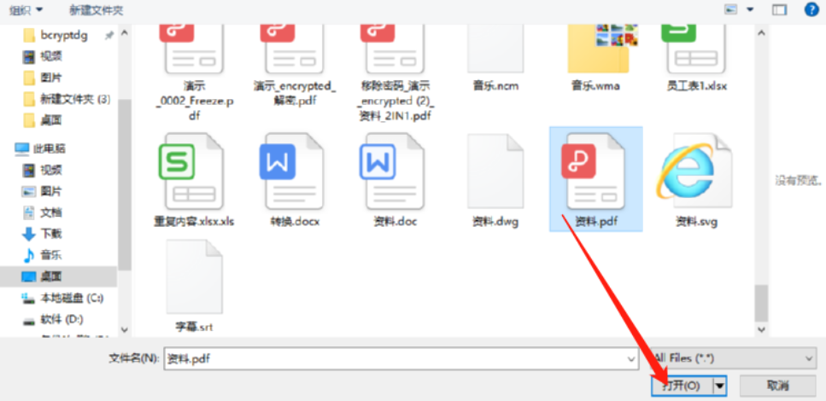Image resolution: width=826 pixels, height=401 pixels.
Task: Click the D: drive icon
Action: coord(28,320)
